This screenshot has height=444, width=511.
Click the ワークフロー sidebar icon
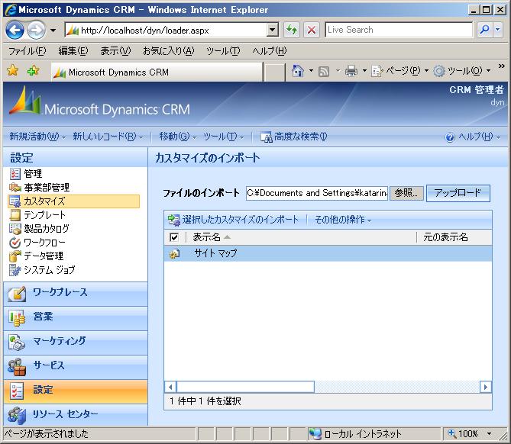pyautogui.click(x=15, y=243)
